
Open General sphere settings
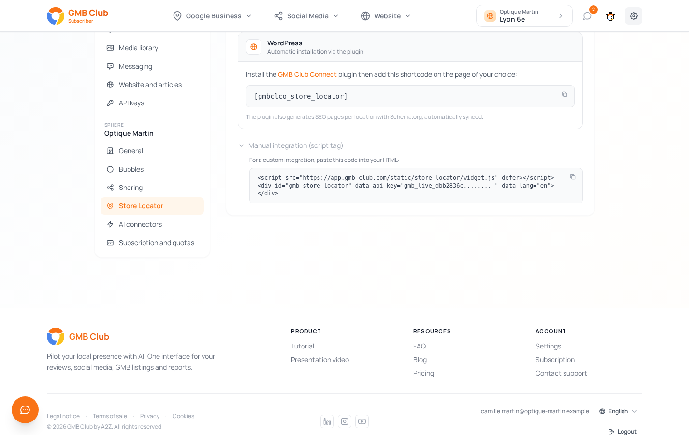(x=152, y=151)
